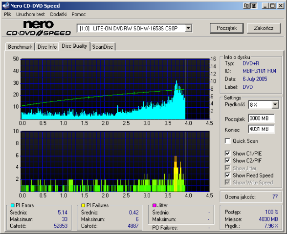Click the PO Failures label

point(165,228)
